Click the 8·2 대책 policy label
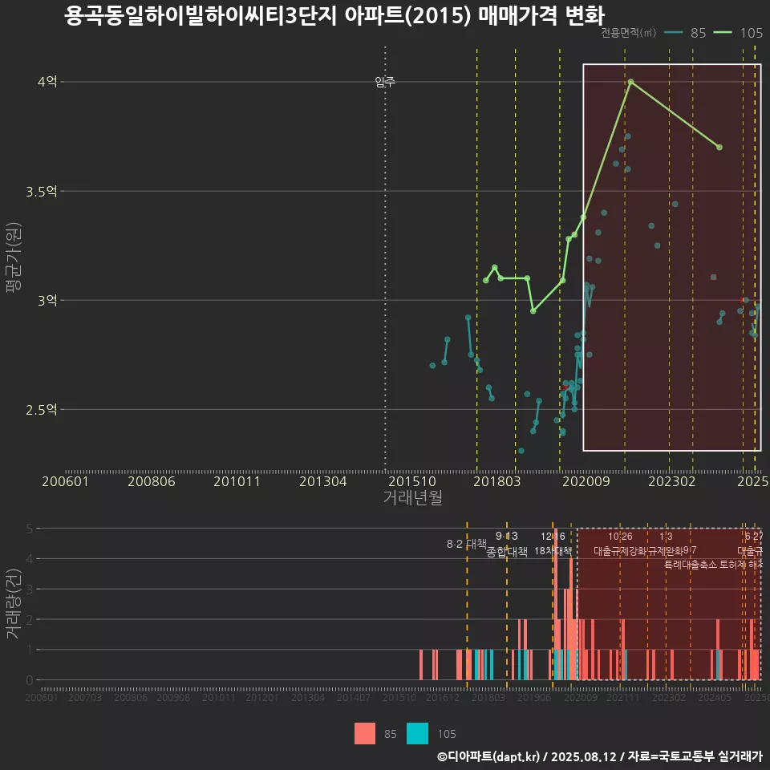This screenshot has height=770, width=770. 467,544
